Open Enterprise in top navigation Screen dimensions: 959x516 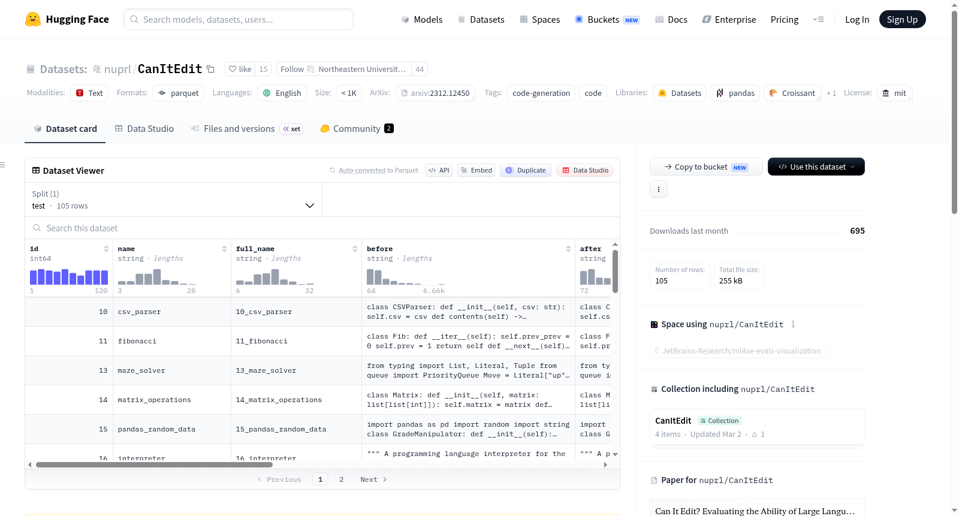729,19
